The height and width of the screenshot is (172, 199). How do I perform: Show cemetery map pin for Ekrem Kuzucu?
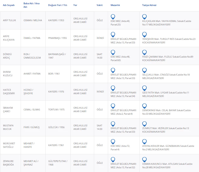(113, 70)
